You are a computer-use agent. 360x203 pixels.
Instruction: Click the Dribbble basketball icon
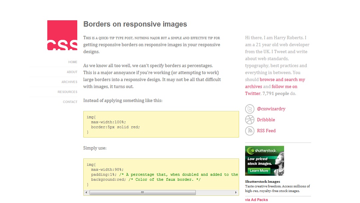pyautogui.click(x=250, y=120)
